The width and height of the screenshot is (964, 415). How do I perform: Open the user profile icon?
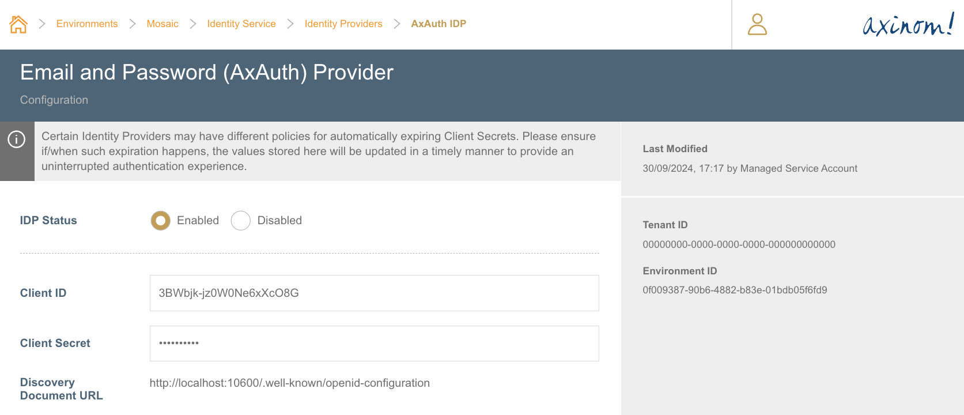(757, 24)
